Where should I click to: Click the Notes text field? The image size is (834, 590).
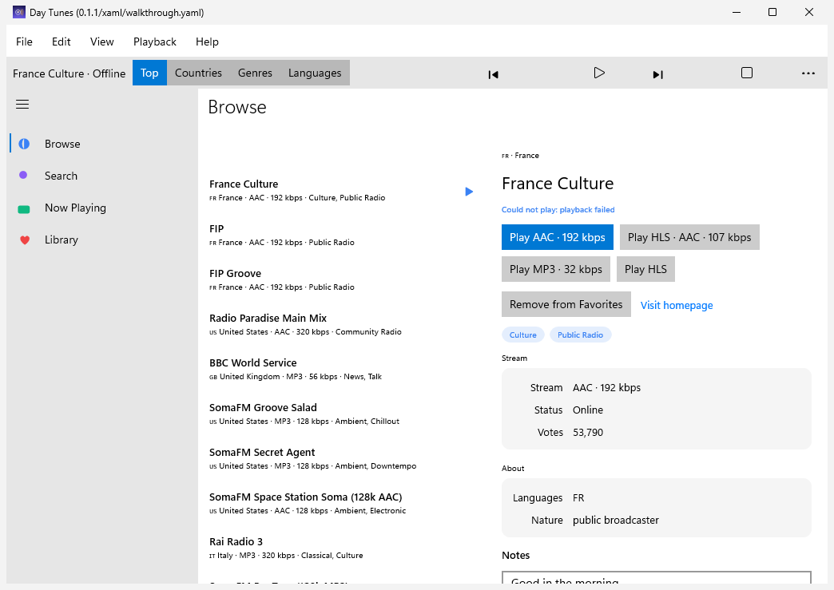(657, 578)
